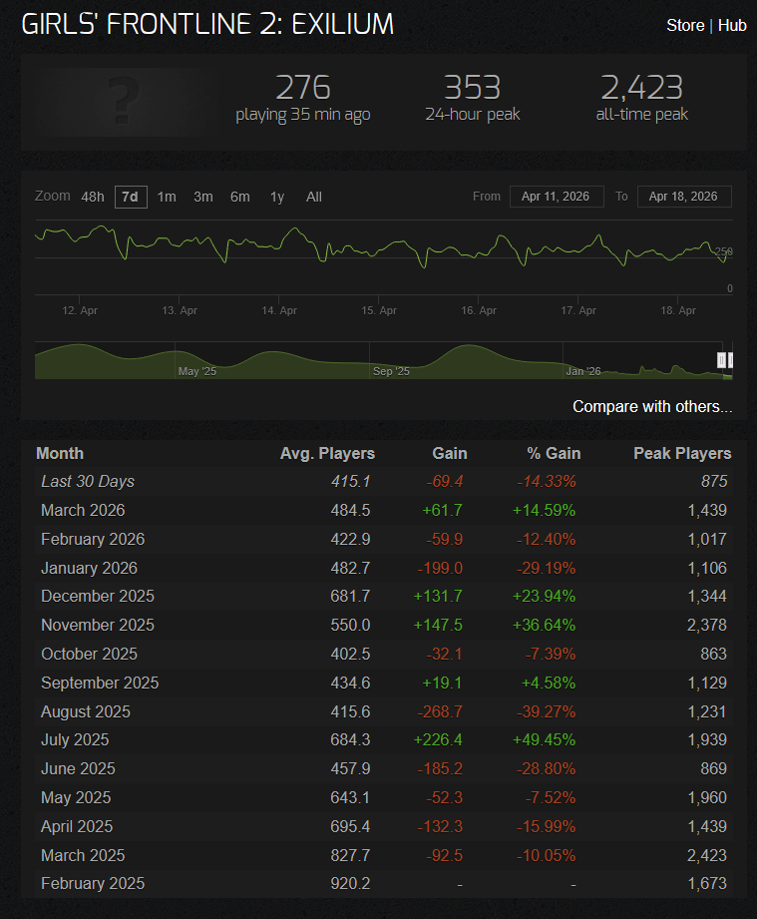Click the February 2026 row label
This screenshot has height=919, width=757.
pos(93,539)
